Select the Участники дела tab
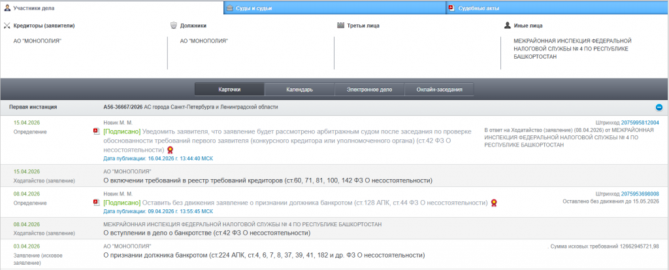Screen dimensions: 669x270 (x=33, y=8)
